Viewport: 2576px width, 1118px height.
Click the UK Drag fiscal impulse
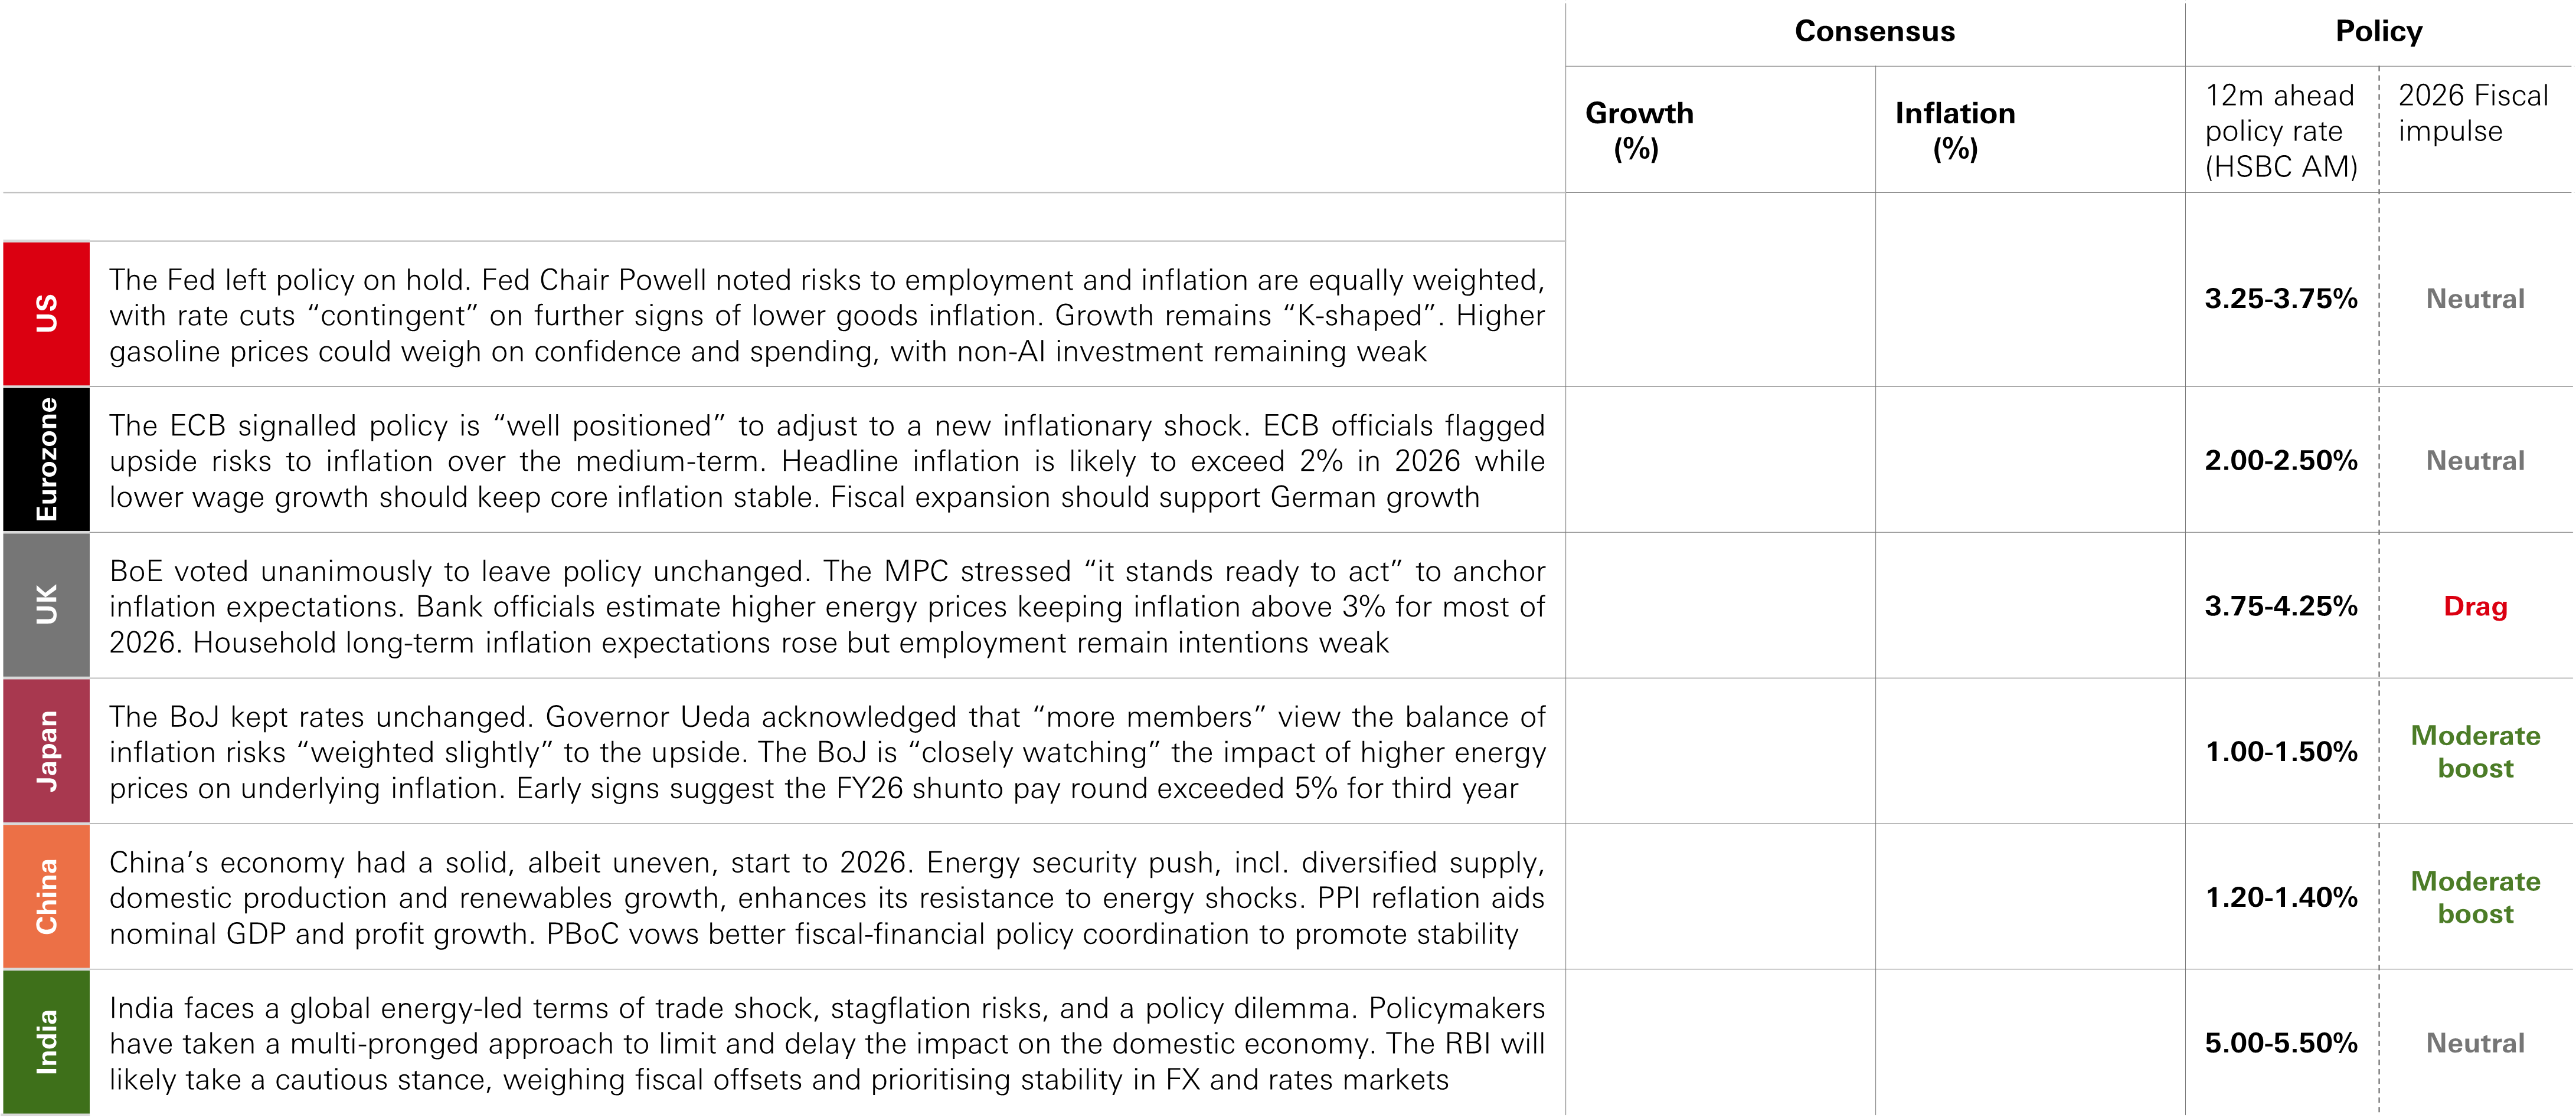pos(2475,606)
